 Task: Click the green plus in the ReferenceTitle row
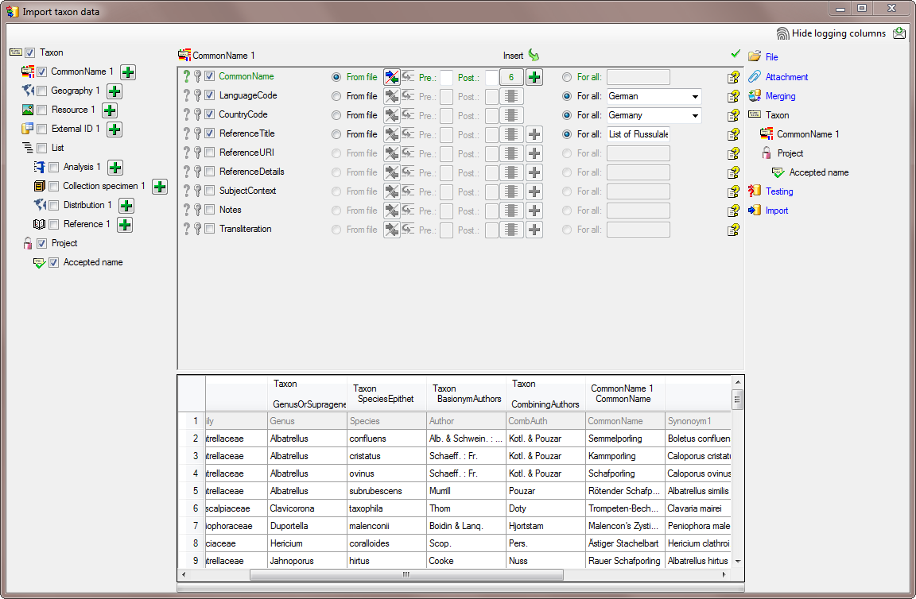534,134
